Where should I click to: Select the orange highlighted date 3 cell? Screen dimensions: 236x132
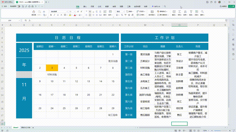(52, 68)
